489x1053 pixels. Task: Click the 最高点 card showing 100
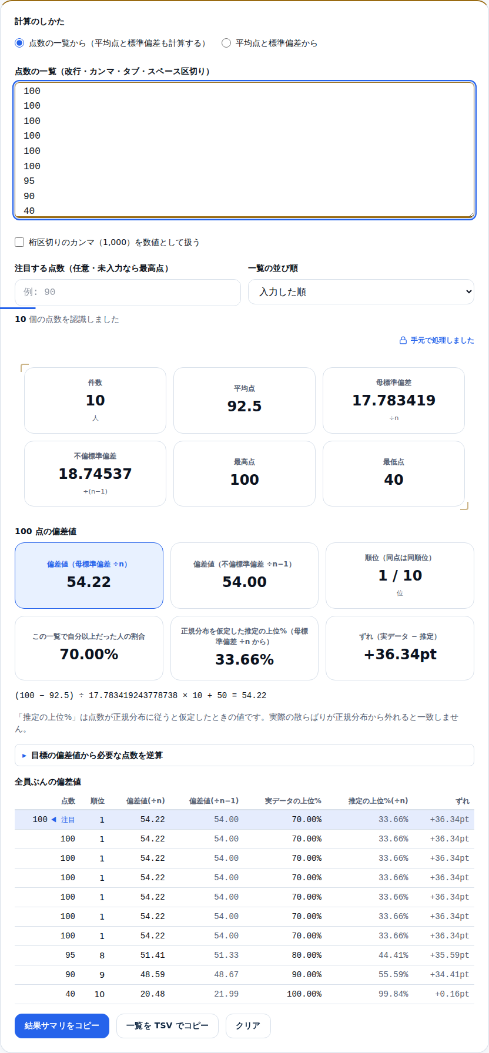pyautogui.click(x=244, y=474)
